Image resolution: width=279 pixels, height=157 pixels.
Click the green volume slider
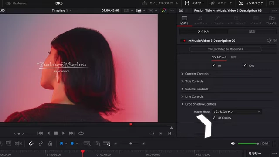[x=248, y=143]
